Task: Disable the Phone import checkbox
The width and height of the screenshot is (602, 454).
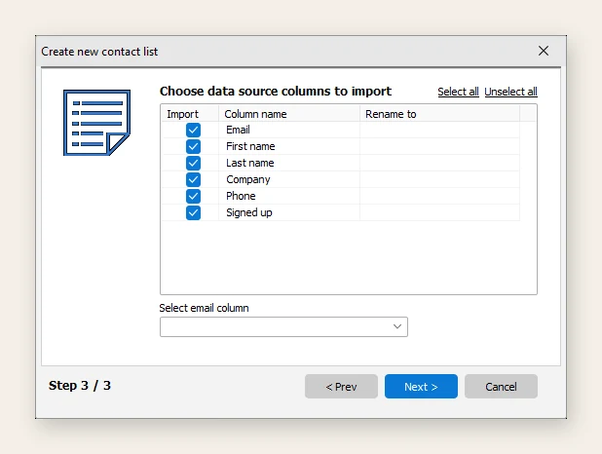Action: coord(193,196)
